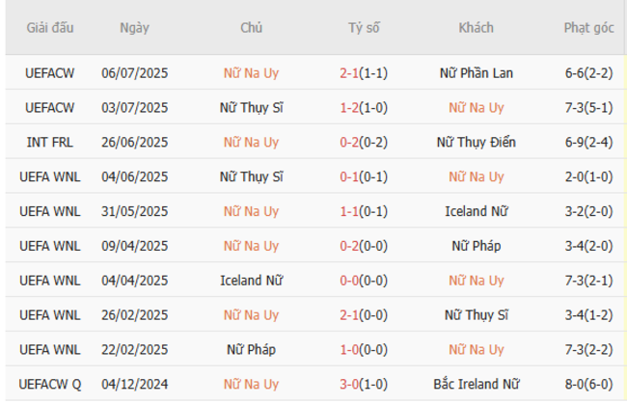Click the 8-0(6-0) corner kick stat
Viewport: 627px width, 404px height.
tap(589, 385)
